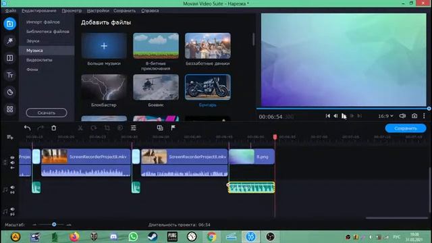The width and height of the screenshot is (432, 243).
Task: Select the Бунтарь motorcycle thumbnail
Action: (208, 87)
